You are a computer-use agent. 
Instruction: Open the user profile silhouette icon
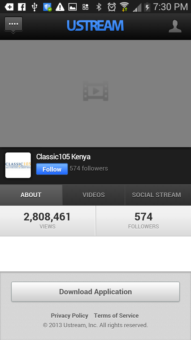pos(175,26)
